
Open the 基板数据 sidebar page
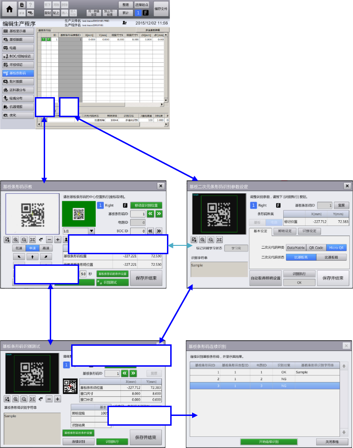click(18, 40)
